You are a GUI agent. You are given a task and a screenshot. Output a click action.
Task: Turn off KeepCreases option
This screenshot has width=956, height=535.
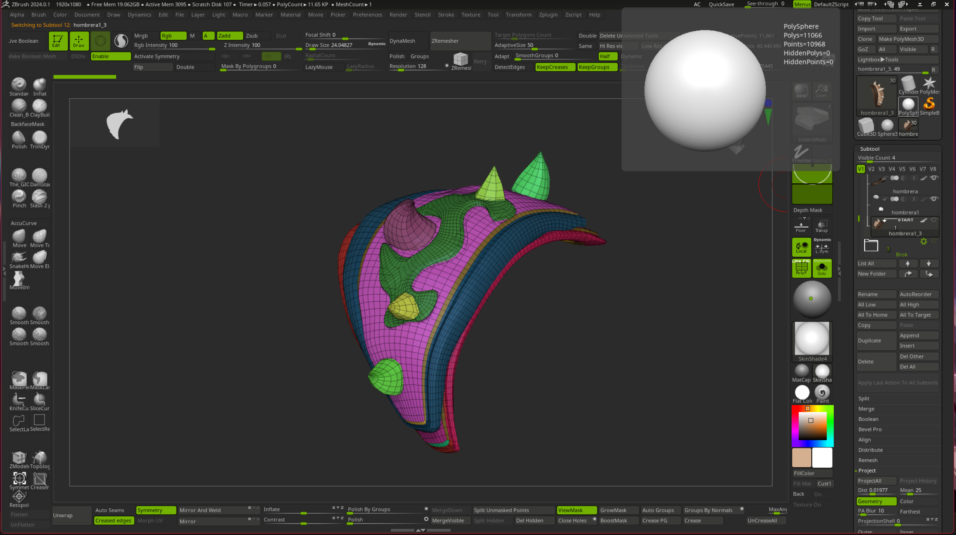click(555, 67)
